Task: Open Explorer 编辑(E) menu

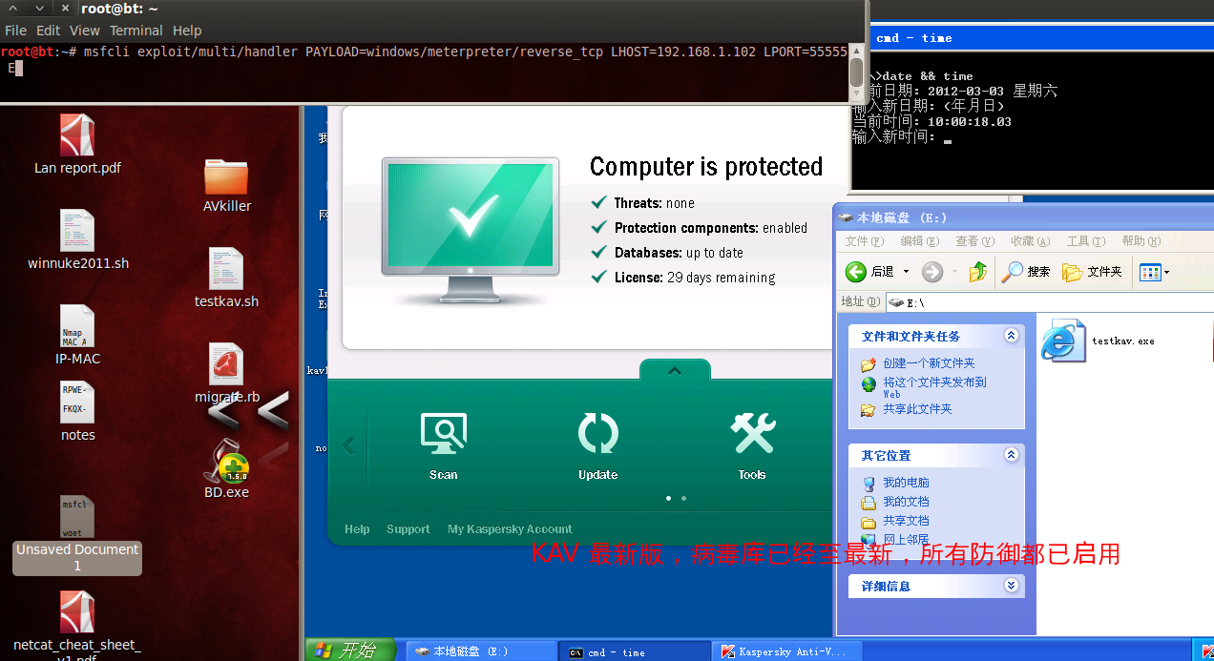Action: (x=920, y=241)
